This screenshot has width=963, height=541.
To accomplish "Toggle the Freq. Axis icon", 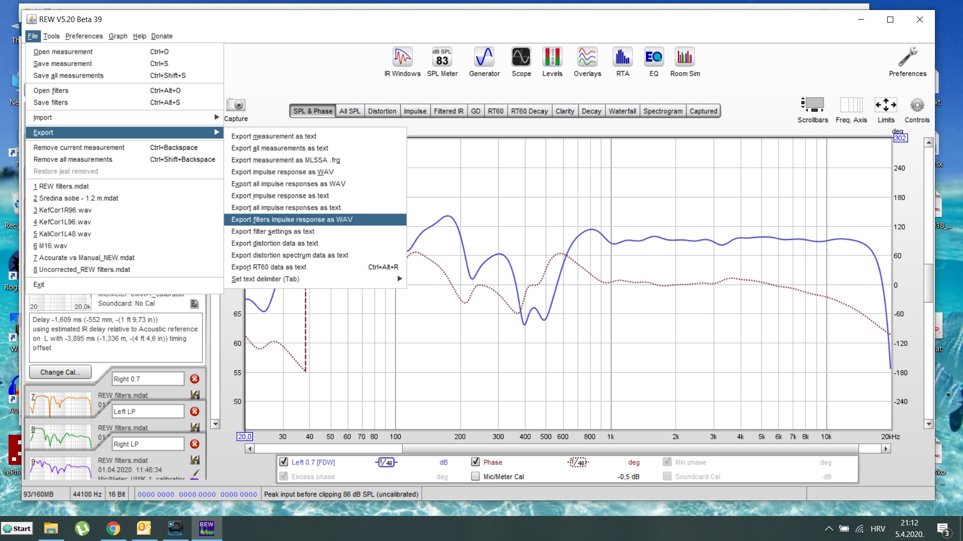I will click(x=851, y=105).
